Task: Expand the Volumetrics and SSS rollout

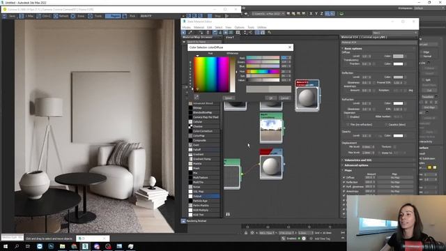Action: point(357,160)
